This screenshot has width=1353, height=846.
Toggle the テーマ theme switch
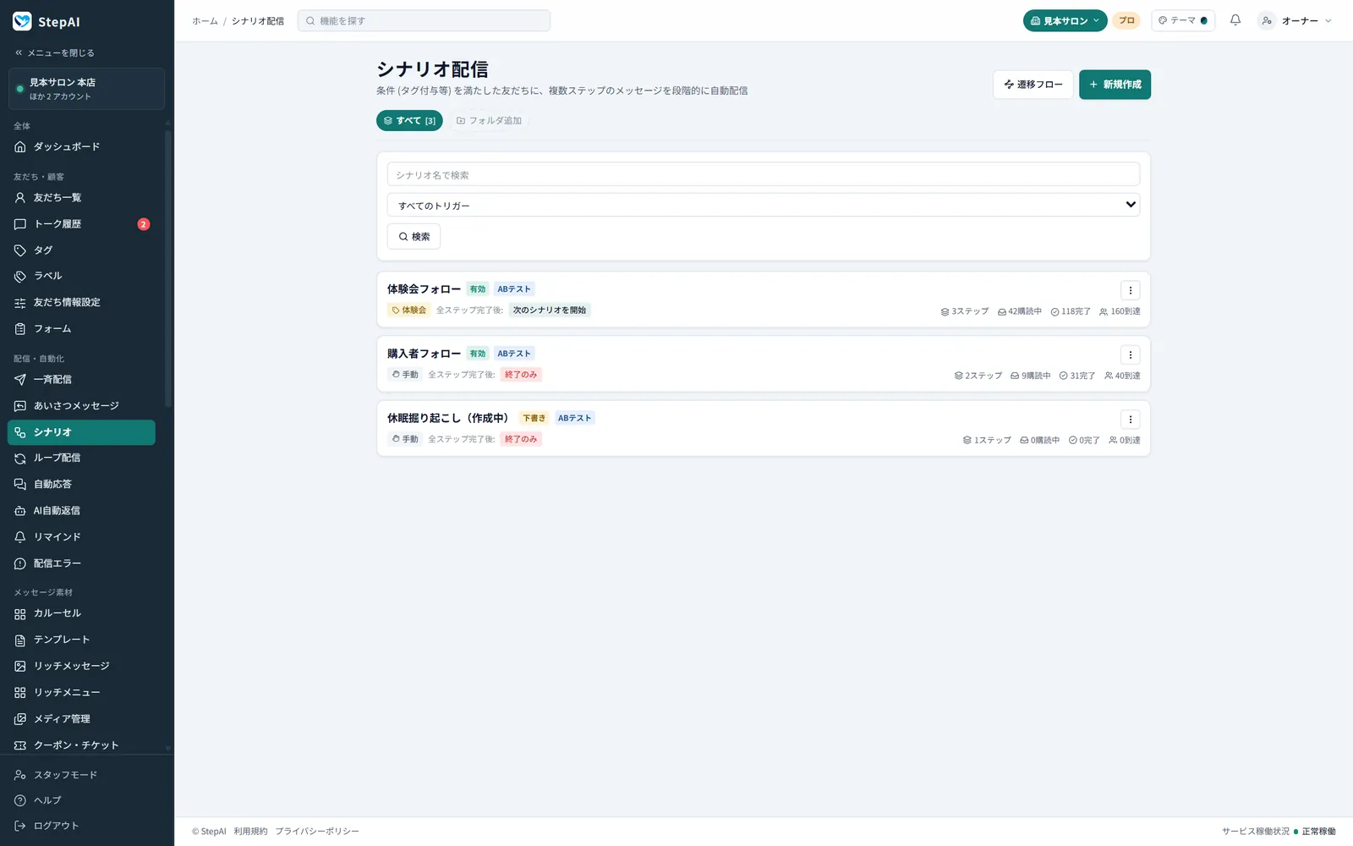pyautogui.click(x=1182, y=20)
